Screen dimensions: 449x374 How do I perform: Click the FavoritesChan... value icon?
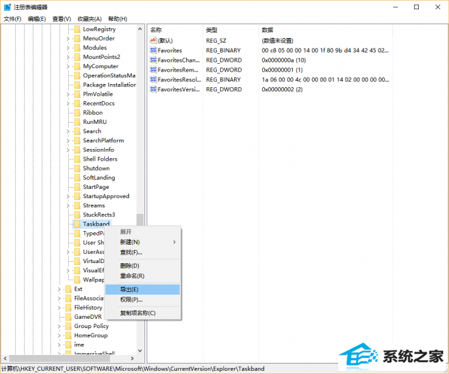[153, 60]
